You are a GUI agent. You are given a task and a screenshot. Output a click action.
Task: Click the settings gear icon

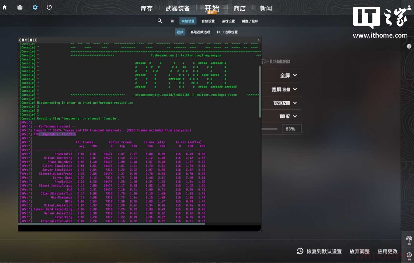click(35, 7)
